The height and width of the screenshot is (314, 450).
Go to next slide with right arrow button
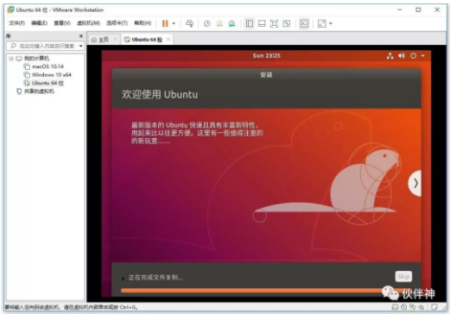pyautogui.click(x=415, y=183)
